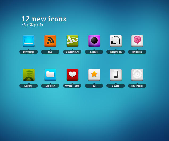Screen dimensions: 169x141
Task: Open the blue Explorer folder icon
Action: pos(50,75)
